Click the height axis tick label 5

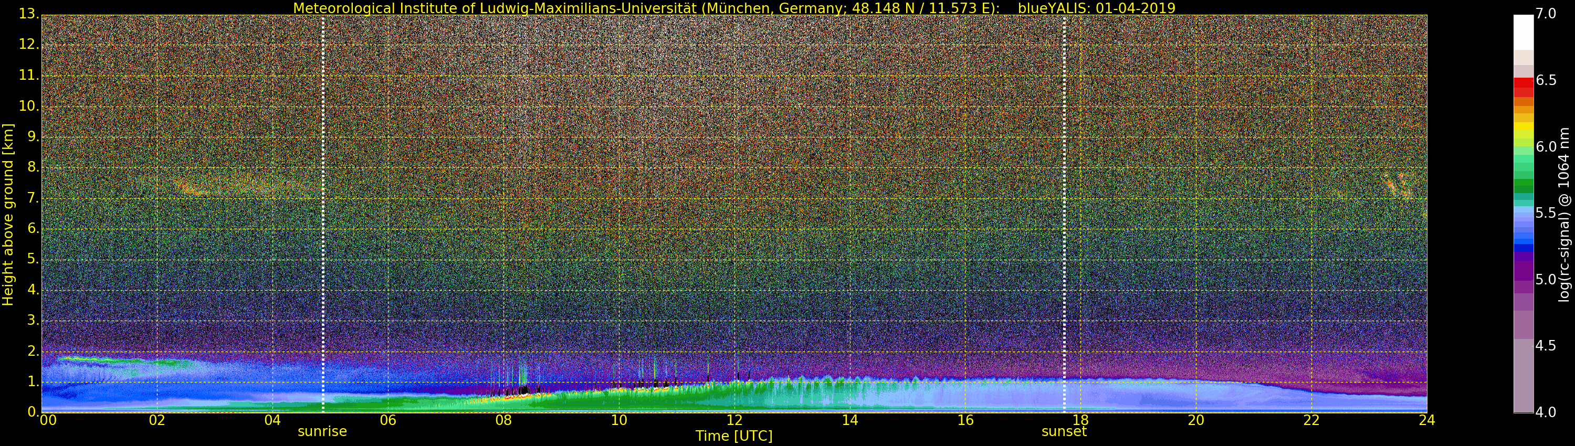click(x=33, y=259)
